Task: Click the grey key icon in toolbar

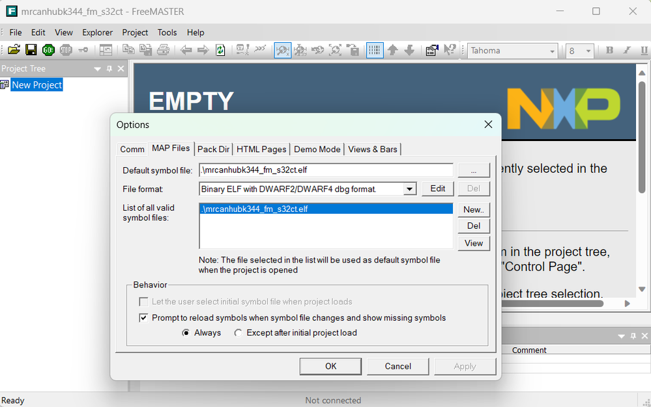Action: click(x=83, y=50)
